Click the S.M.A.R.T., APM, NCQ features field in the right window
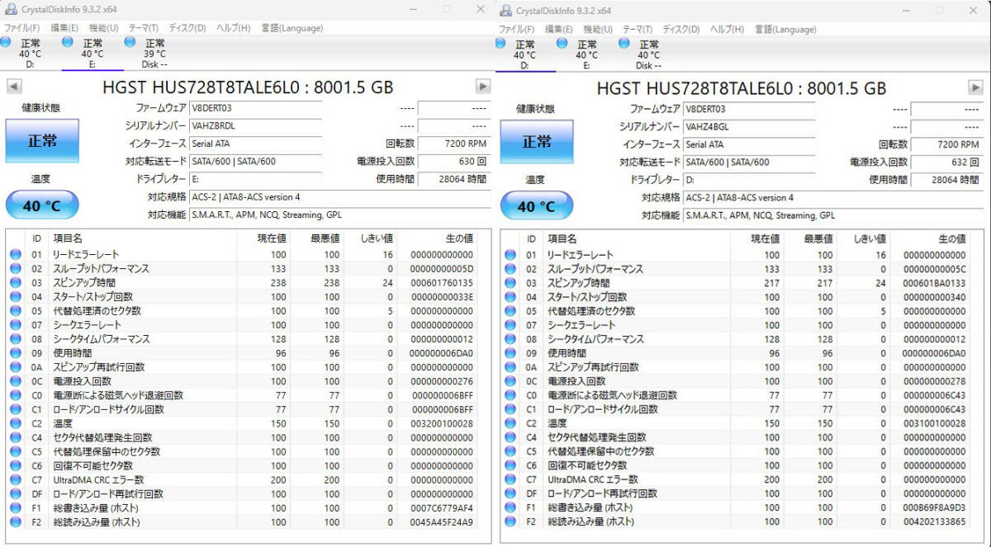Screen dimensions: 991x547 click(833, 215)
